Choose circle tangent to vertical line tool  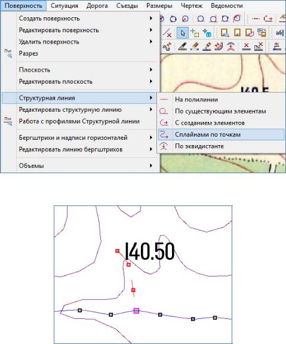tap(213, 19)
